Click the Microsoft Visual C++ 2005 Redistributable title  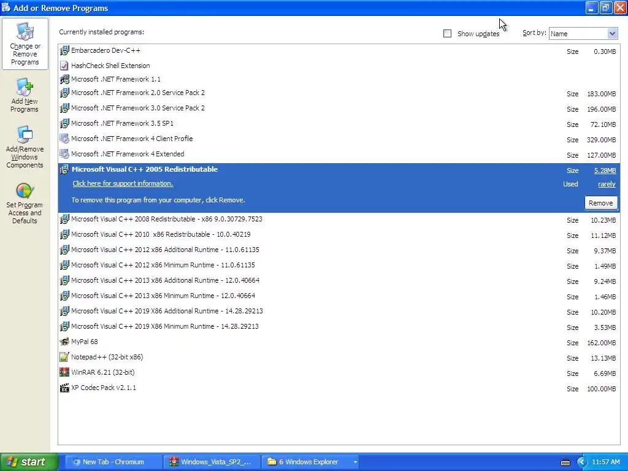click(145, 169)
